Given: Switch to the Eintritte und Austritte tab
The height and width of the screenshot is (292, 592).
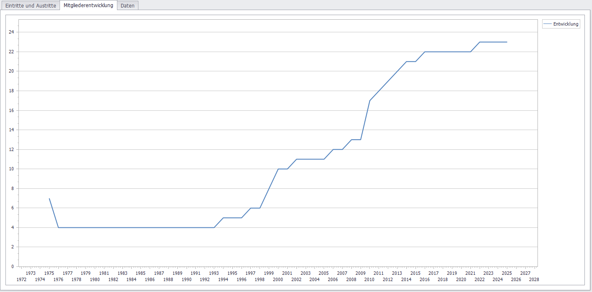Looking at the screenshot, I should pos(31,6).
